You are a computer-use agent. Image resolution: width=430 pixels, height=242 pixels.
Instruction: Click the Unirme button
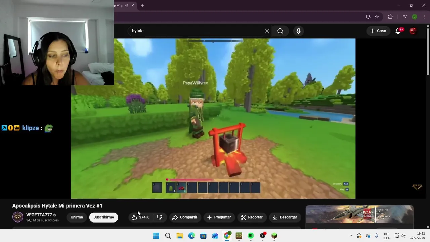[x=77, y=217]
